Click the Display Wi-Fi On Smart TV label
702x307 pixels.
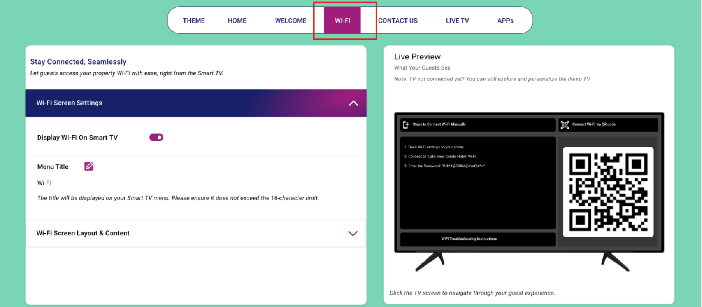pyautogui.click(x=77, y=138)
